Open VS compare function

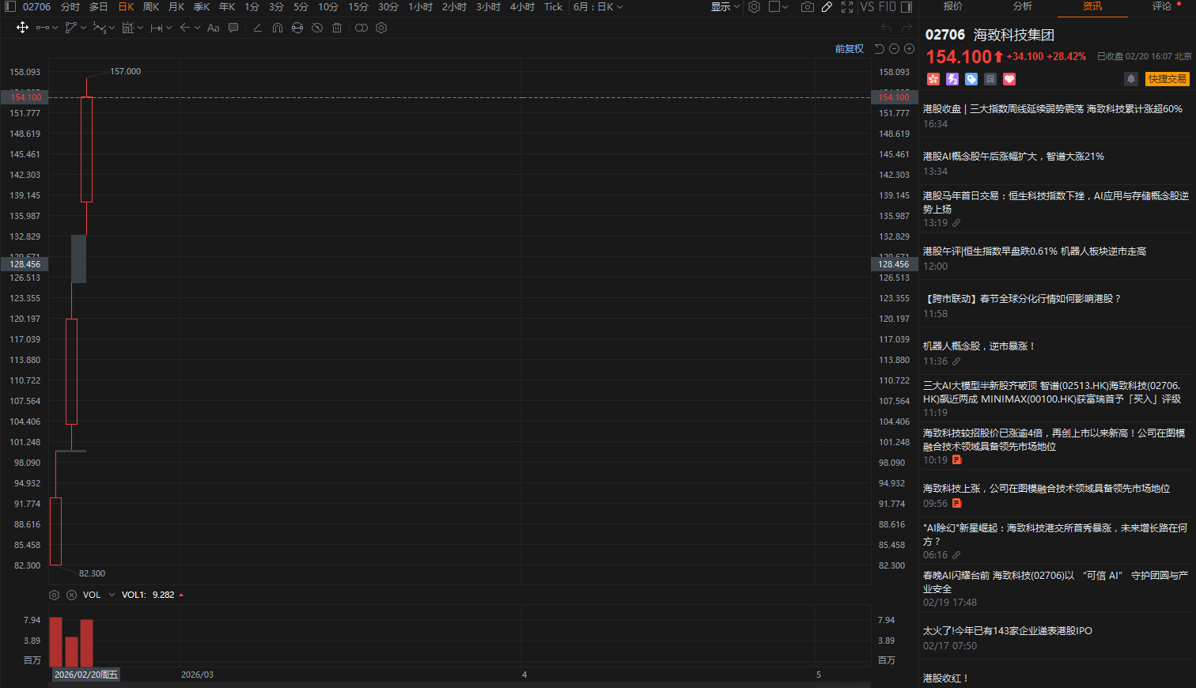click(867, 6)
